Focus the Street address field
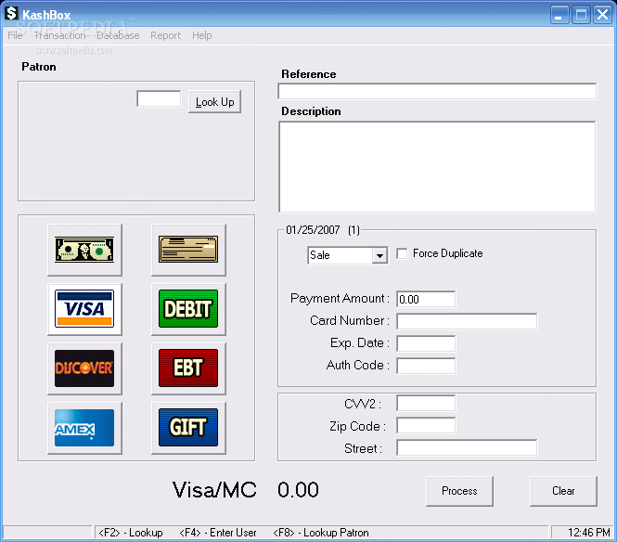This screenshot has width=617, height=542. (x=467, y=448)
